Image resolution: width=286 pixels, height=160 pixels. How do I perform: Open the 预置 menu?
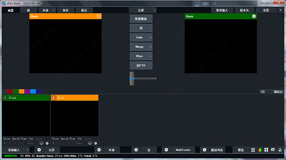(11, 11)
